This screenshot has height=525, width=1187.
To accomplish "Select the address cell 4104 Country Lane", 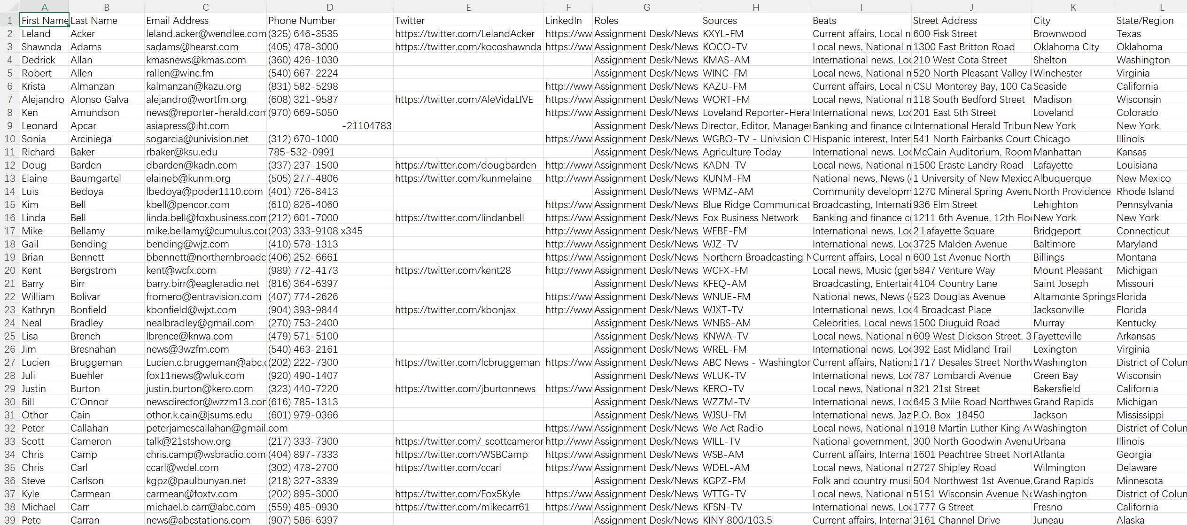I will pyautogui.click(x=971, y=284).
